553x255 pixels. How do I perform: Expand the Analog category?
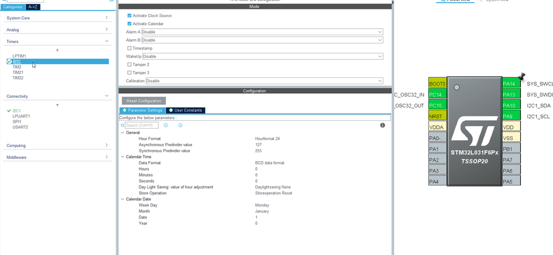(58, 30)
